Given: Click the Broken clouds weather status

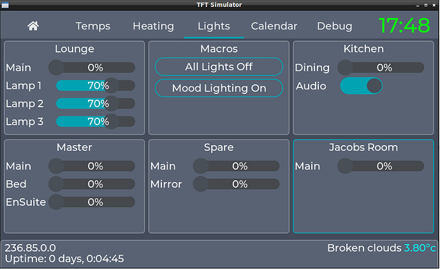Looking at the screenshot, I should (x=364, y=248).
